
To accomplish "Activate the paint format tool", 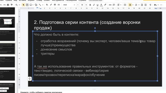I will [12, 5].
